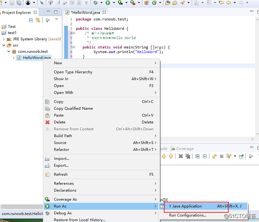
Task: Click Remove All Matches double-X icon
Action: pos(188,156)
